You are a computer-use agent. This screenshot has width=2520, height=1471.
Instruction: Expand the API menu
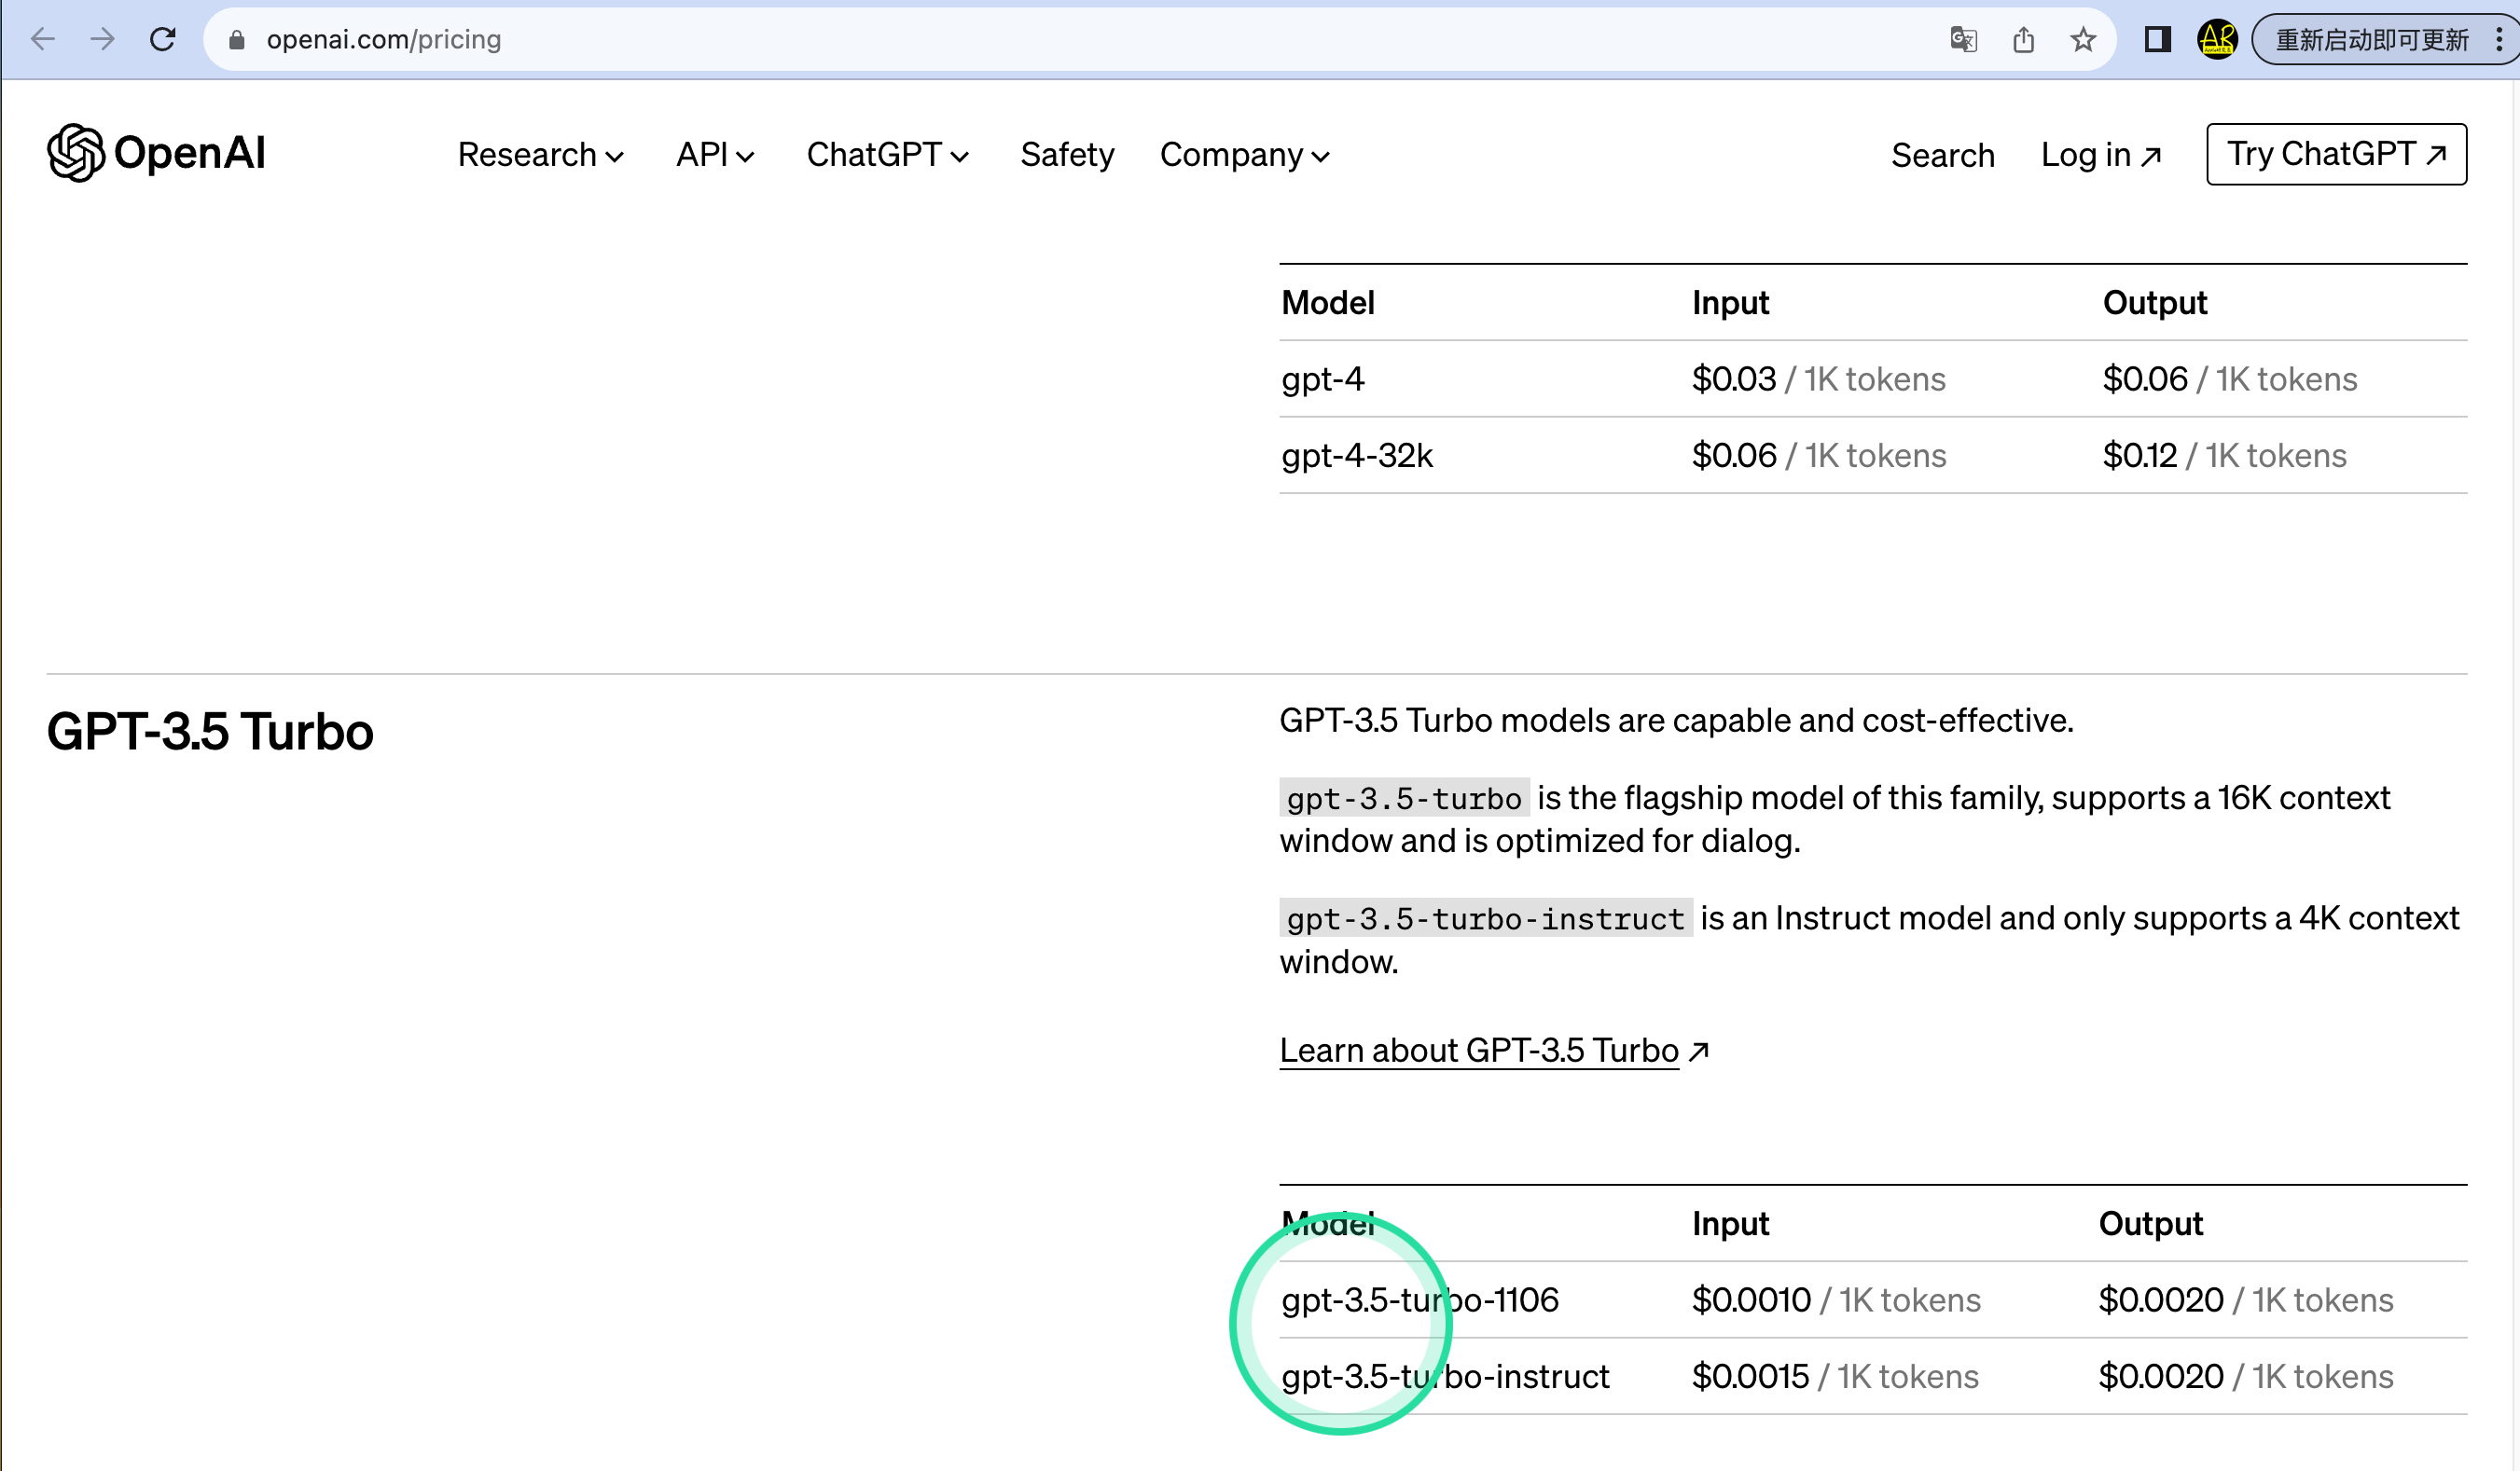pyautogui.click(x=715, y=155)
